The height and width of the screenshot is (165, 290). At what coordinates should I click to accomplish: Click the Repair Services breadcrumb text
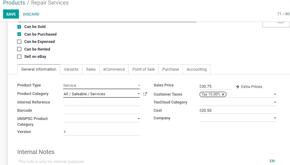click(x=50, y=3)
